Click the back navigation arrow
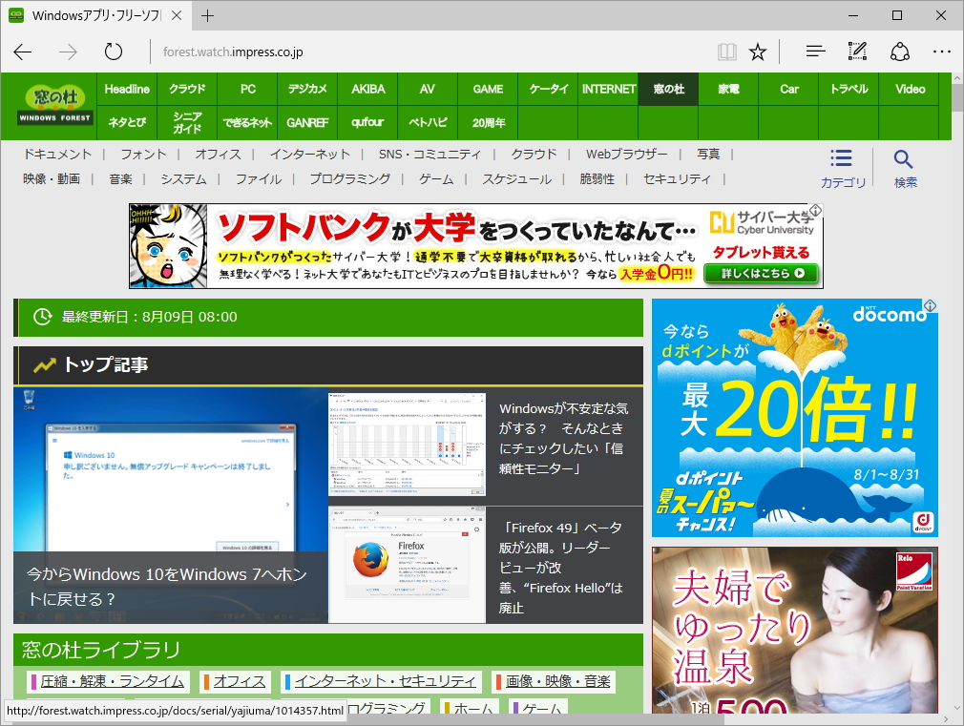 (22, 52)
